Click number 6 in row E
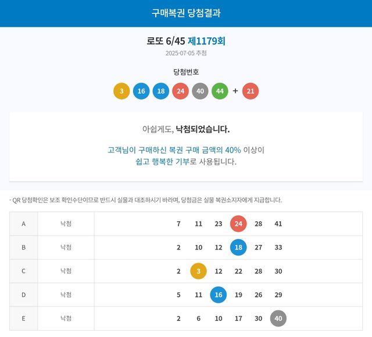 point(199,318)
